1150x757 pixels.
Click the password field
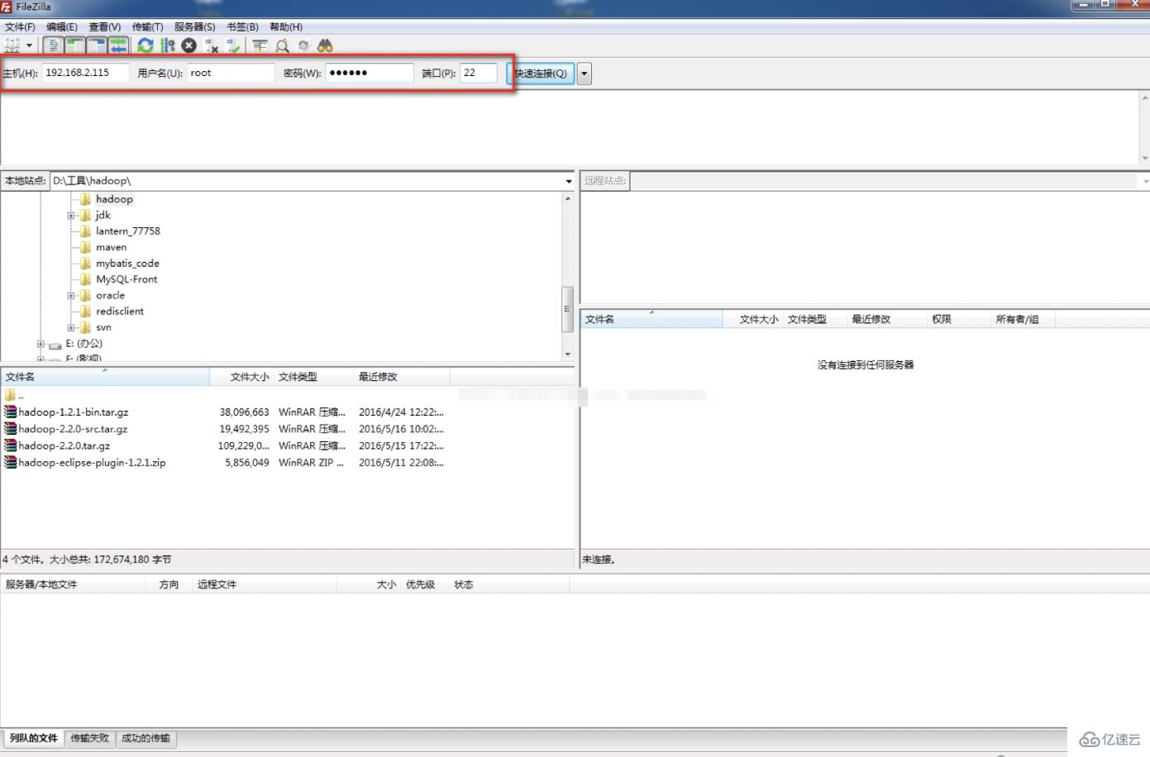[369, 73]
